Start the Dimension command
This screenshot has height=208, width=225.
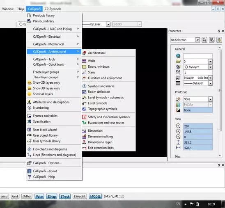pyautogui.click(x=108, y=131)
